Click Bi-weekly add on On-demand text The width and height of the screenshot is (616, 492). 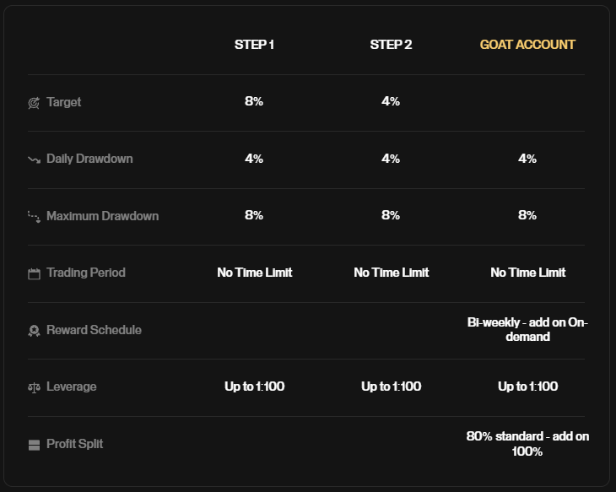click(527, 329)
